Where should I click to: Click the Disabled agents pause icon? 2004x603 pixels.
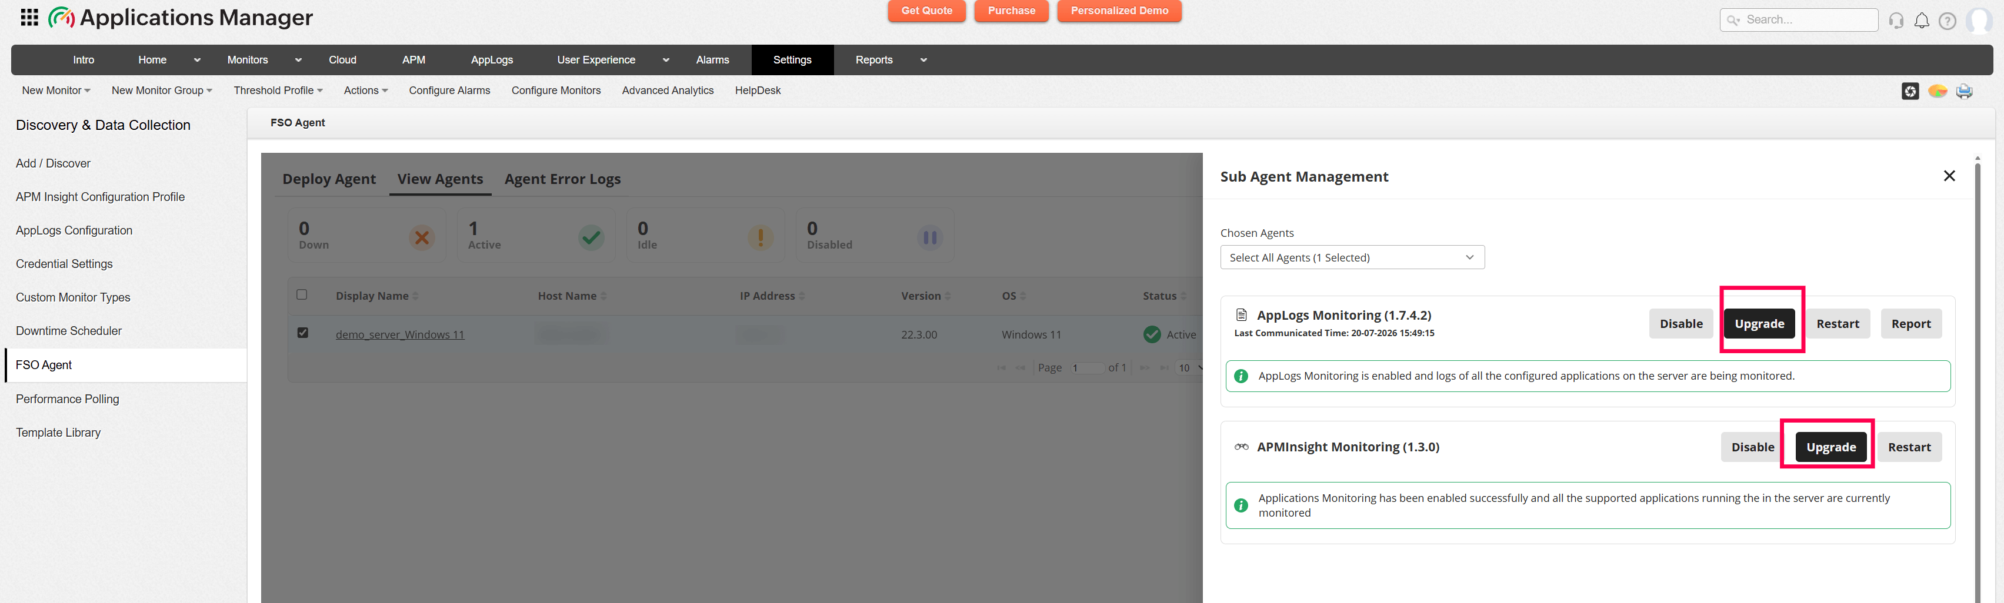coord(929,237)
